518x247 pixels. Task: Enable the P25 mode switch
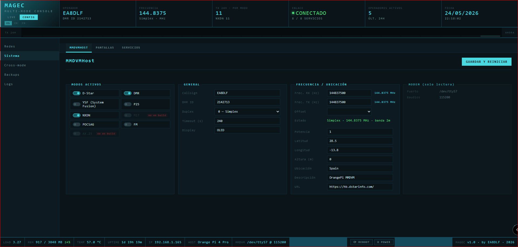[x=128, y=104]
